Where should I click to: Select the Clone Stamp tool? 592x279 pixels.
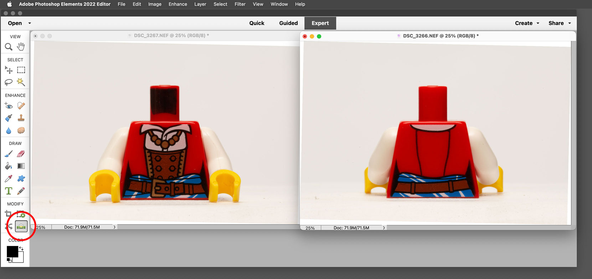pos(21,118)
